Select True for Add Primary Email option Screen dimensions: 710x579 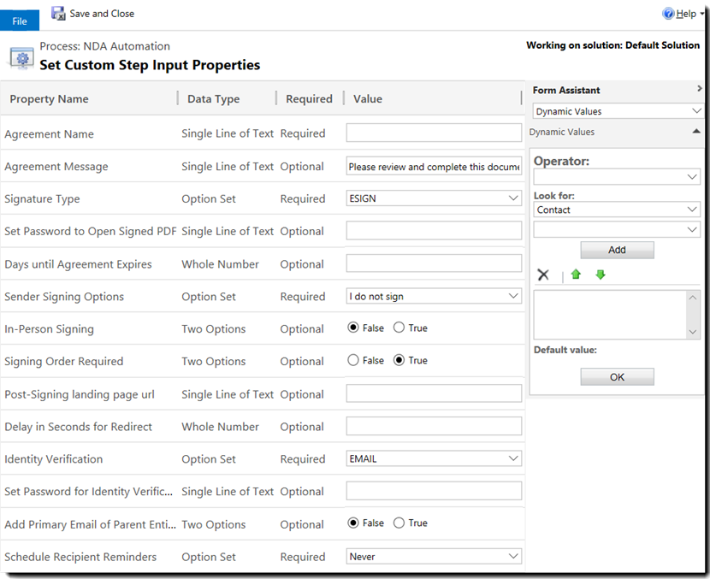coord(399,523)
